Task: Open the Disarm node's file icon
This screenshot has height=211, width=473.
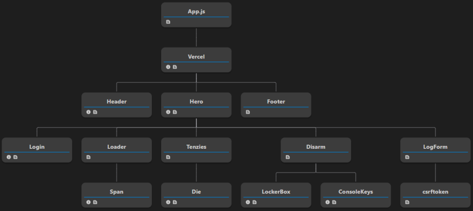Action: click(x=288, y=157)
